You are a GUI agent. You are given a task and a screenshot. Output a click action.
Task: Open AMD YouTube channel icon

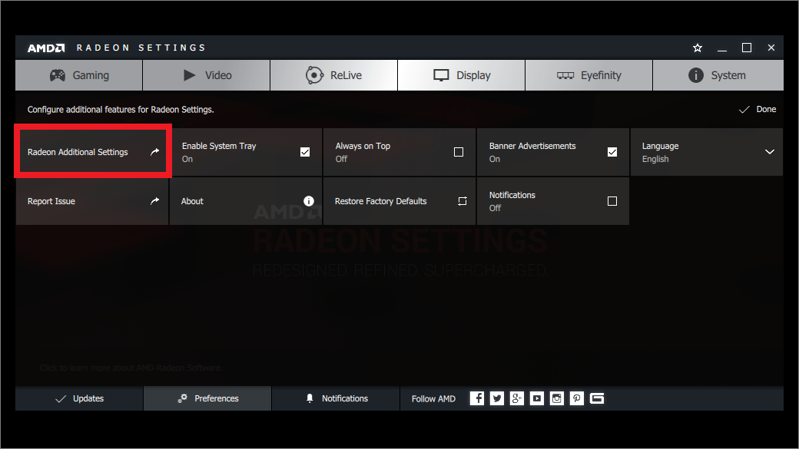click(x=536, y=398)
